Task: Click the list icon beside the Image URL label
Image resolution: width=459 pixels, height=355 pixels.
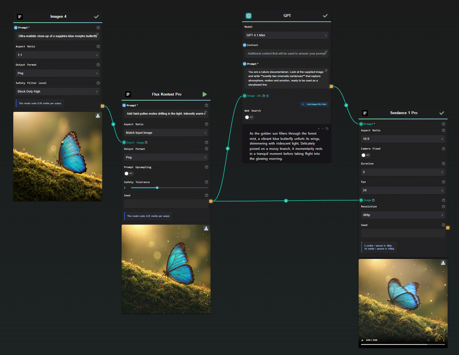Action: (x=267, y=96)
